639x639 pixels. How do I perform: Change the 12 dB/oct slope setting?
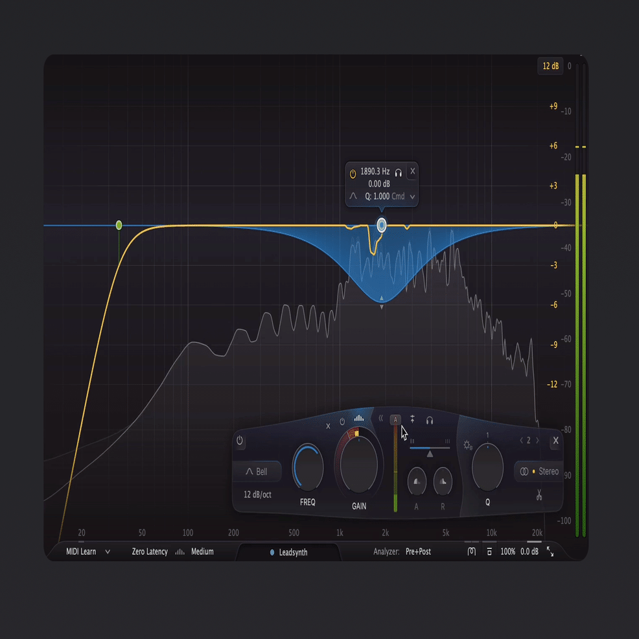point(257,494)
